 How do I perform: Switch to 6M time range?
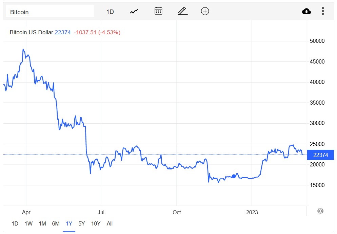(x=56, y=224)
